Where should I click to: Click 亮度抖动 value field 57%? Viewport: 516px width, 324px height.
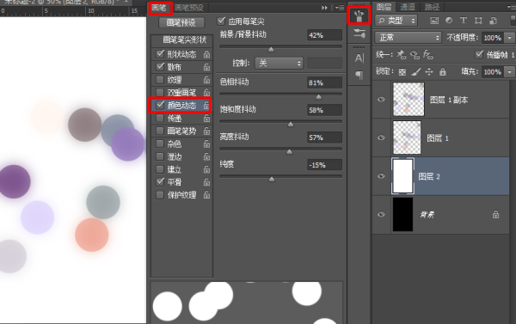tap(324, 138)
